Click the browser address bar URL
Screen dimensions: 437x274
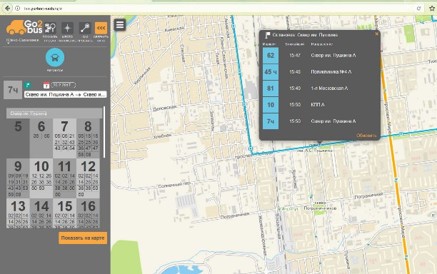coord(43,9)
